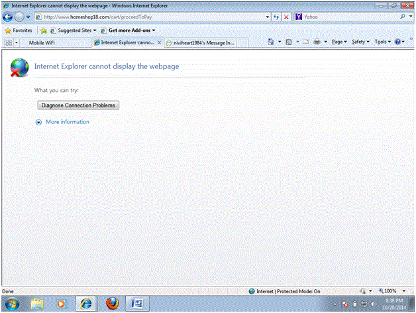Click the Yahoo search input box
The height and width of the screenshot is (313, 416).
pos(348,17)
